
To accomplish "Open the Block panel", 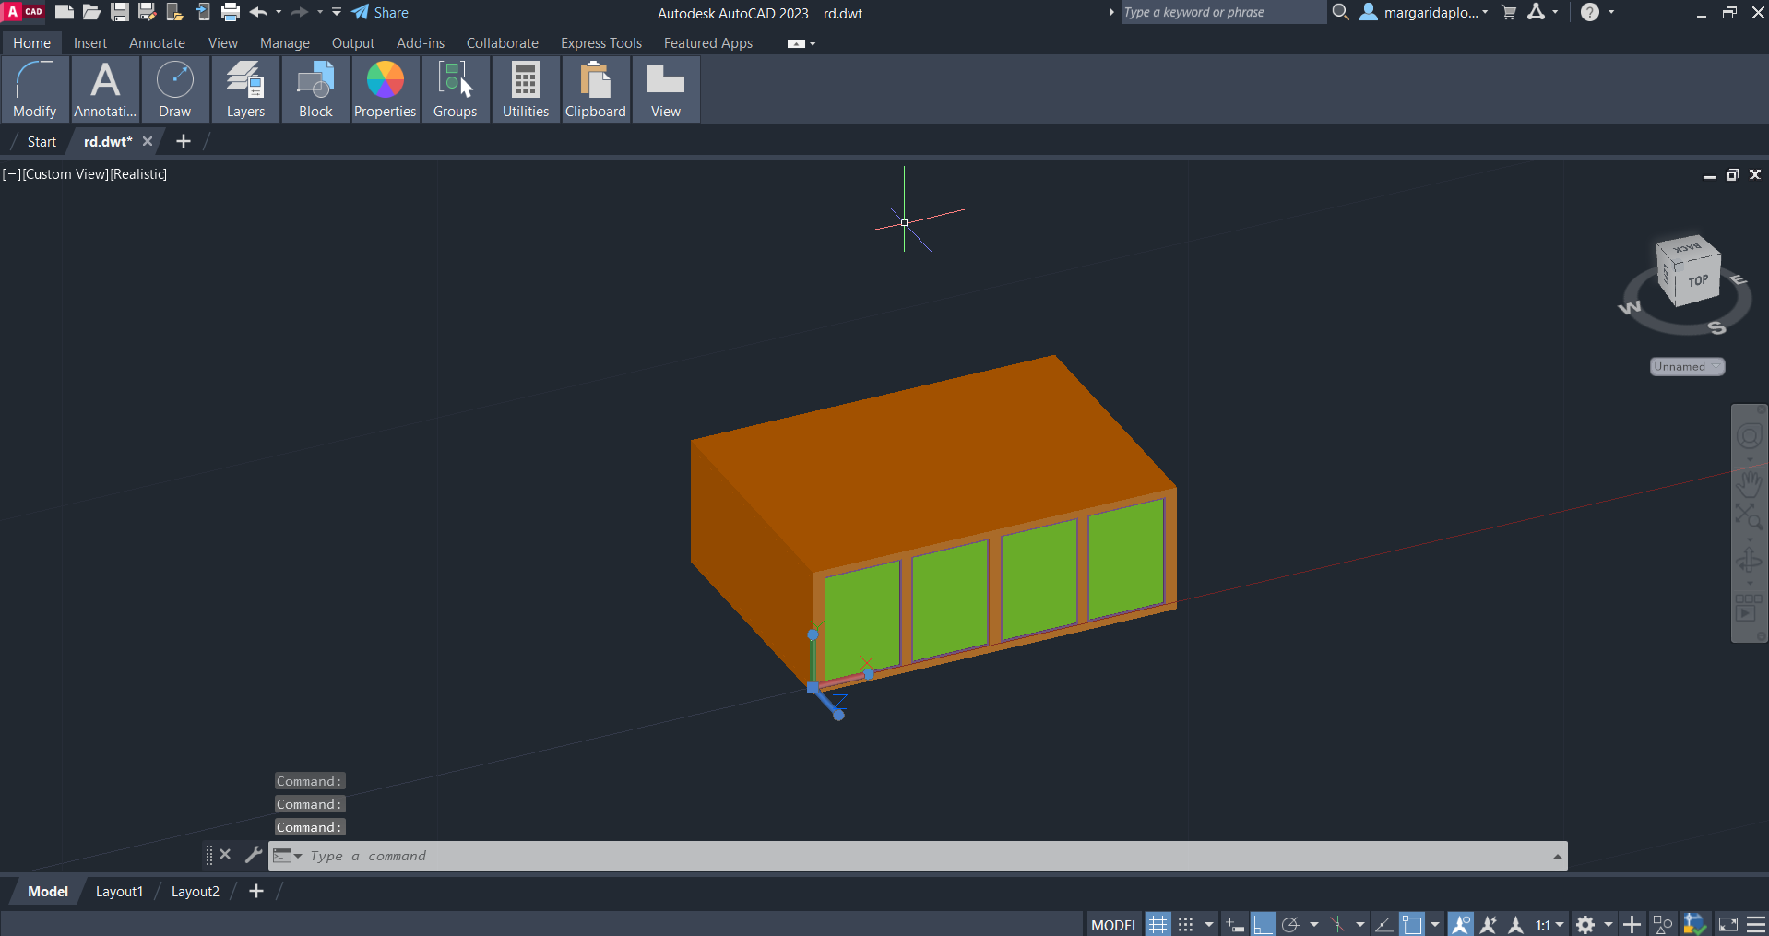I will point(315,89).
